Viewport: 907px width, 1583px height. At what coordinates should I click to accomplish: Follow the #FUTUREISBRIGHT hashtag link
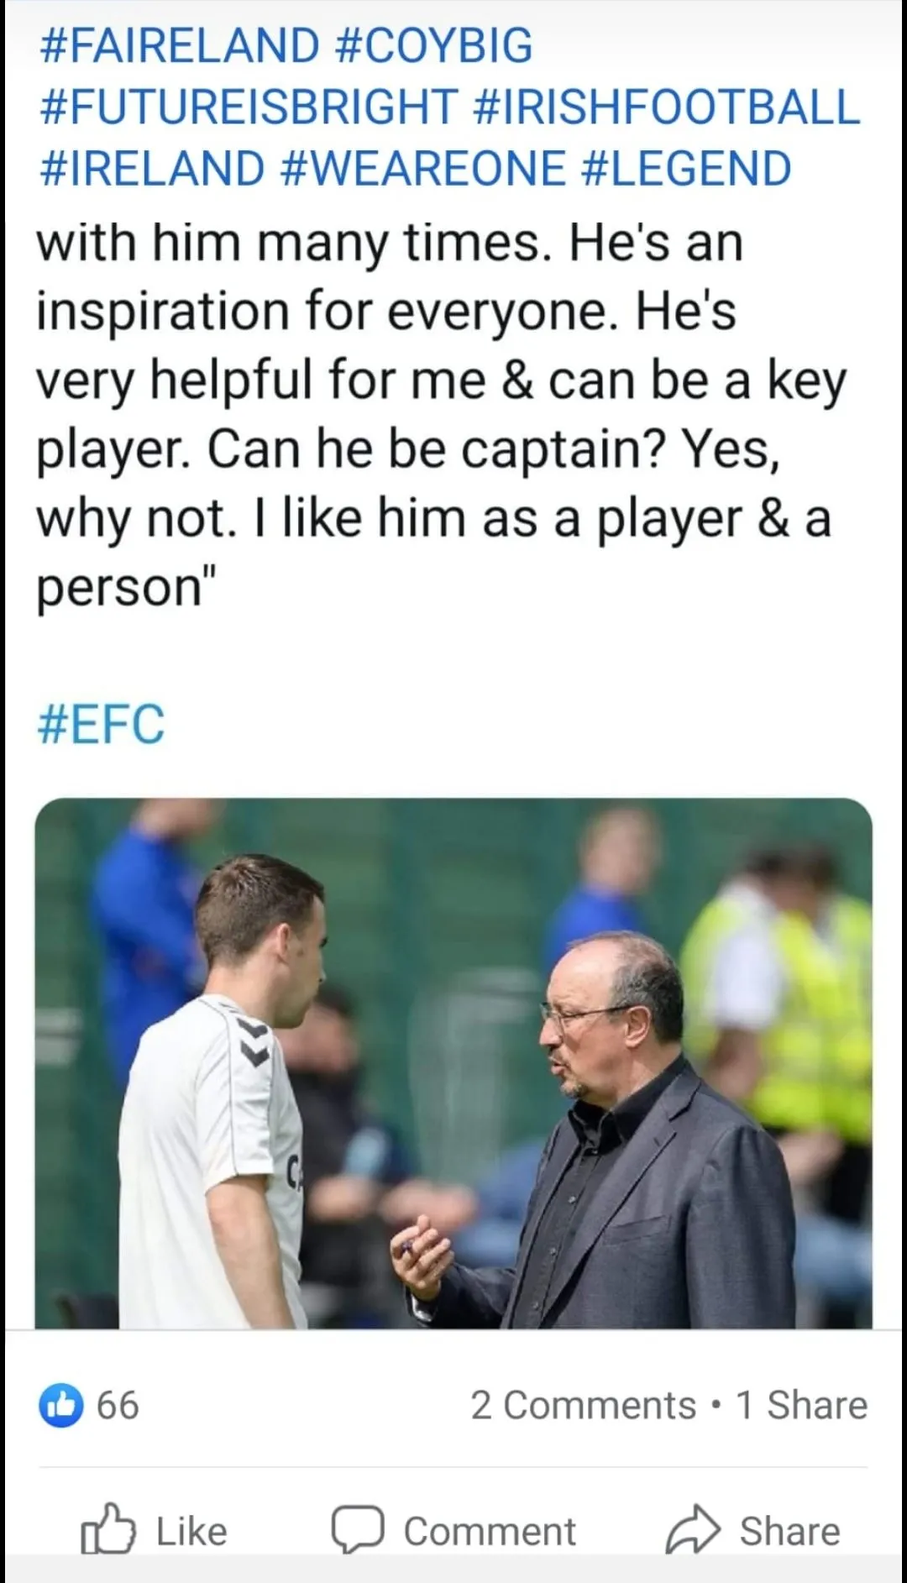(x=249, y=107)
